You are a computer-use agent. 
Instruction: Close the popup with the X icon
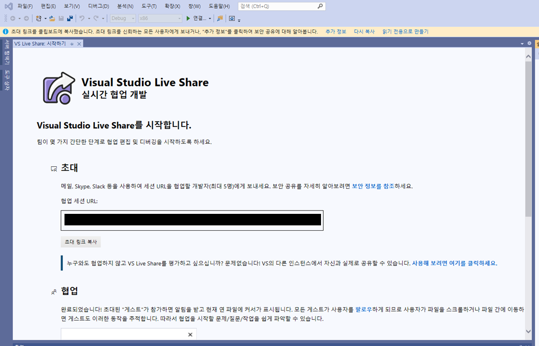(x=190, y=334)
